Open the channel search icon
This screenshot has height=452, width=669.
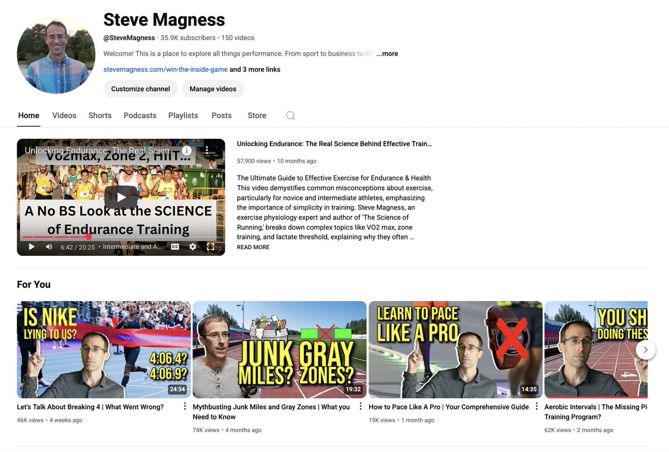(x=290, y=115)
